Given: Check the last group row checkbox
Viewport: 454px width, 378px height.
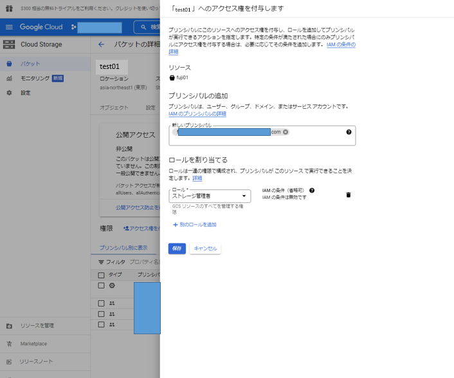Looking at the screenshot, I should coord(101,325).
